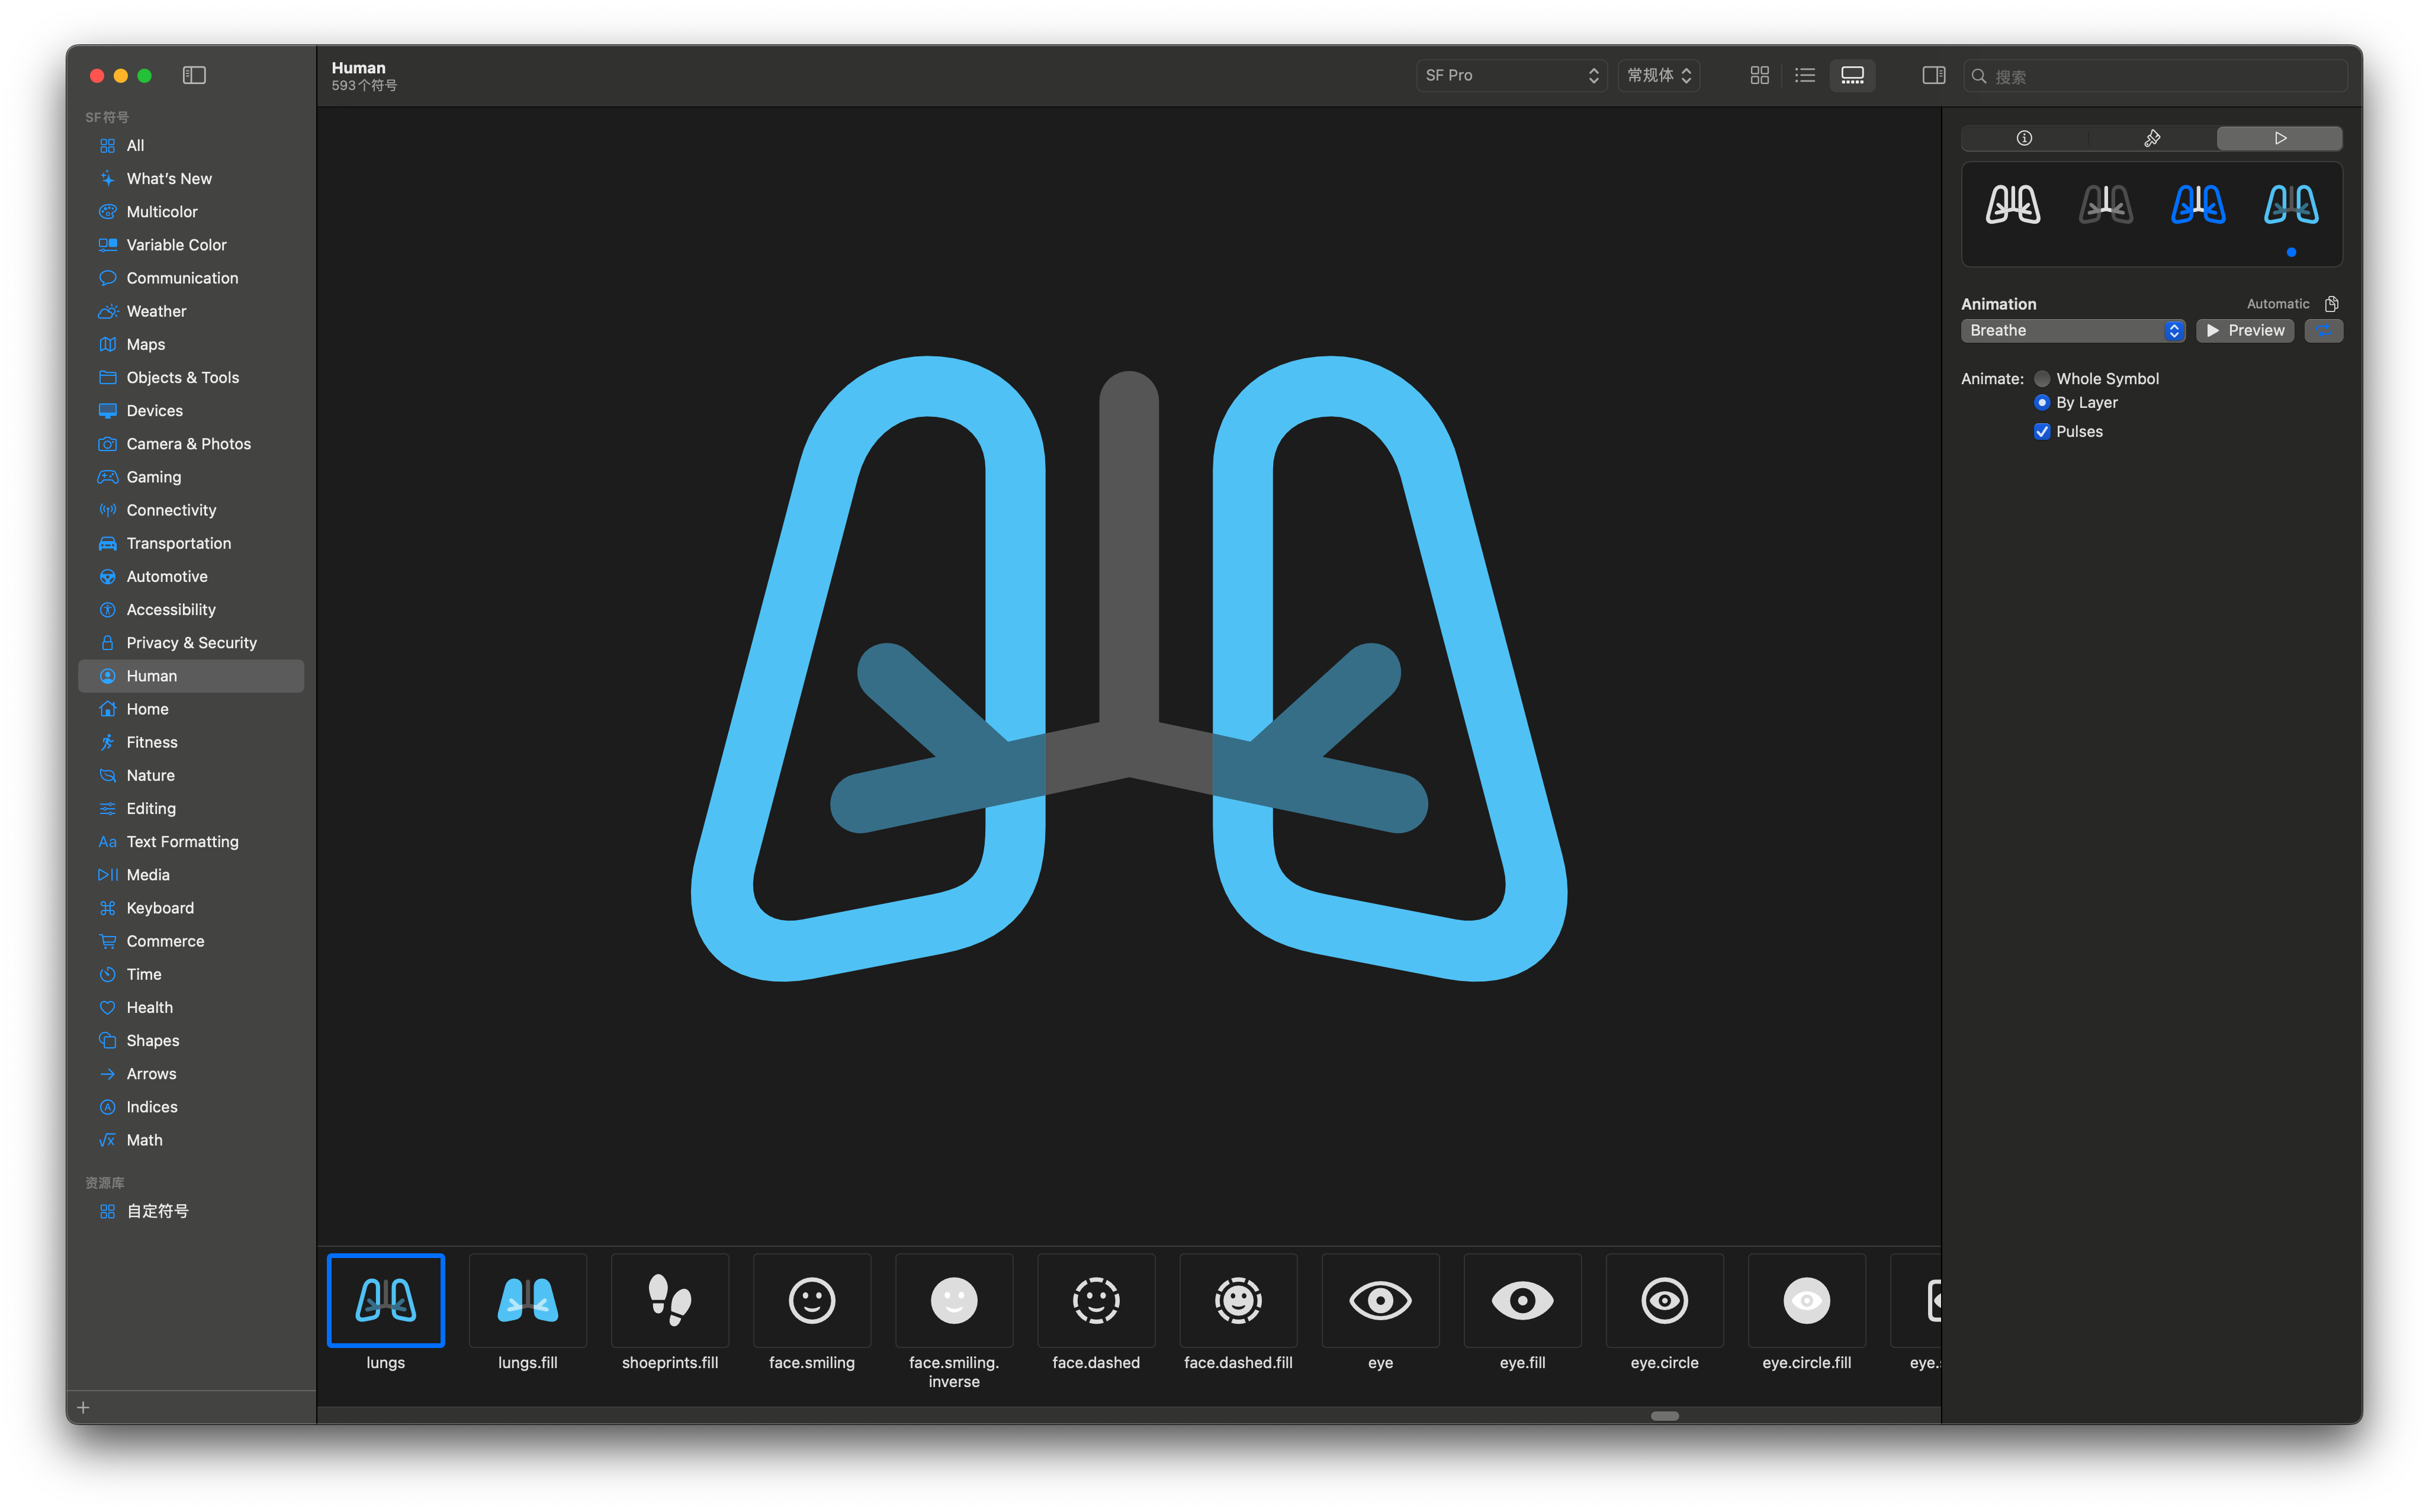Open the 常规体 weight dropdown
This screenshot has height=1512, width=2429.
click(1658, 75)
